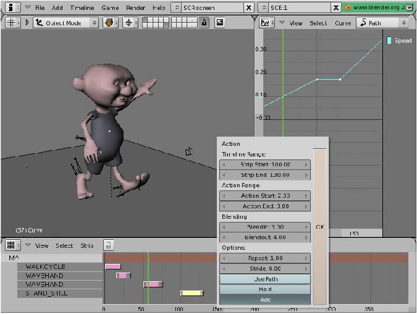This screenshot has height=314, width=417.
Task: Toggle the Hold option
Action: (265, 289)
